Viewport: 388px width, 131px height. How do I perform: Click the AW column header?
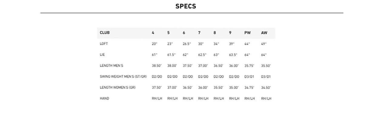click(x=264, y=33)
